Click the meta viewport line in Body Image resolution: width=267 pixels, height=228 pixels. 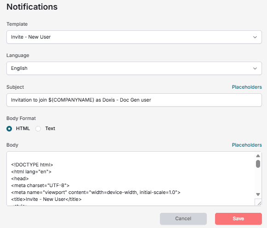[96, 193]
